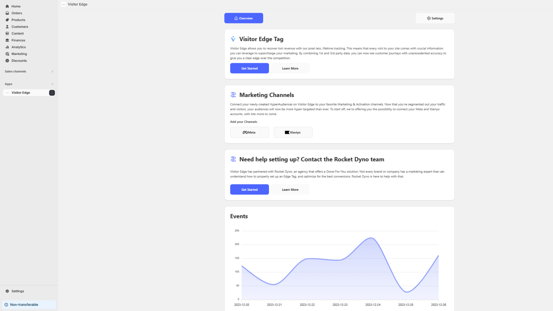Click the Analytics bar chart icon

7,47
